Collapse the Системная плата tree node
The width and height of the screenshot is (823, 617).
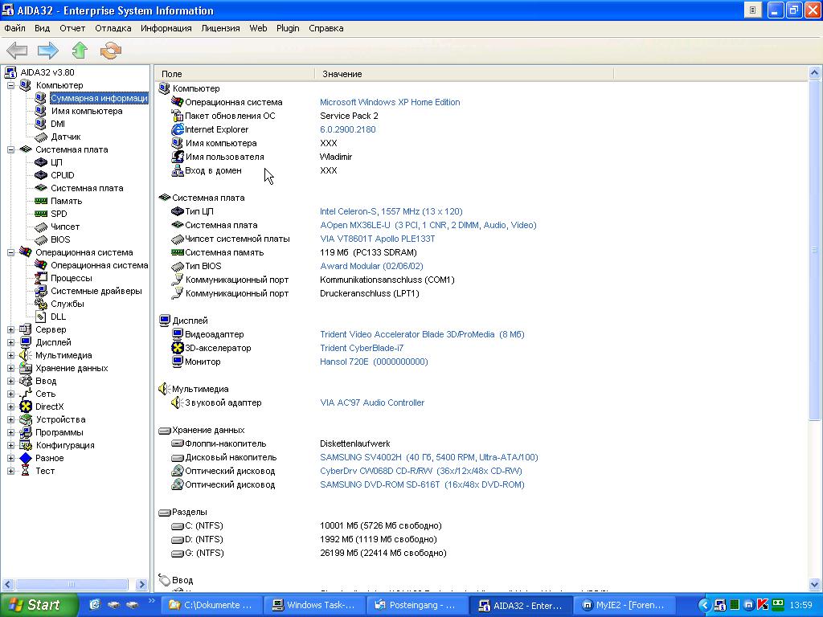click(10, 149)
